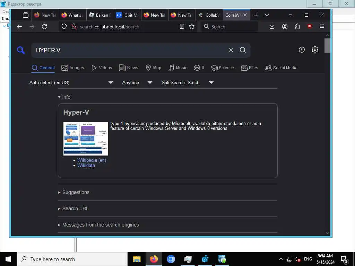Reload the current page
This screenshot has width=355, height=266.
(44, 27)
